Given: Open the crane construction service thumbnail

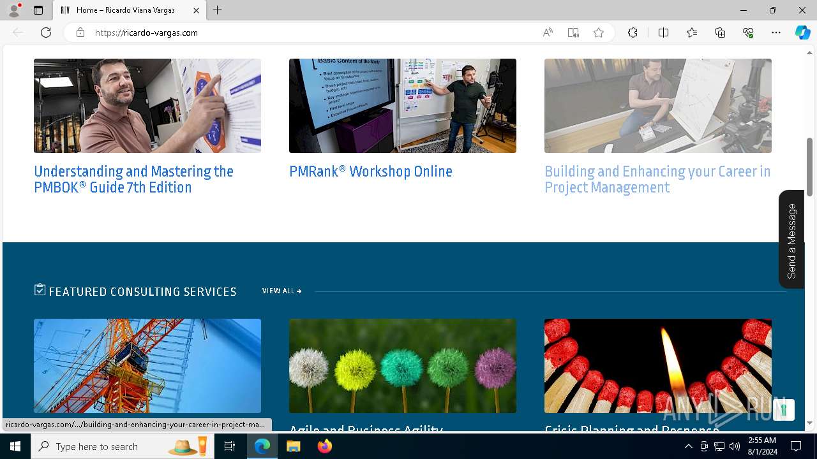Looking at the screenshot, I should pos(147,366).
